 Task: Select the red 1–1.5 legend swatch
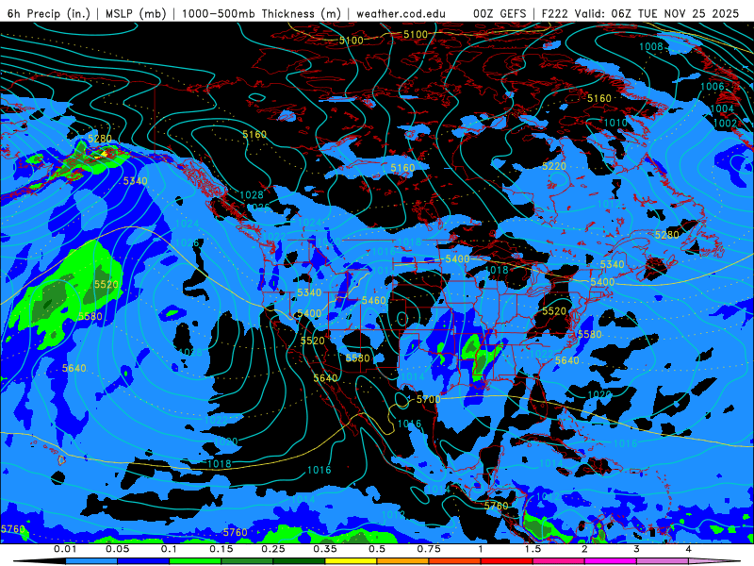click(x=507, y=561)
